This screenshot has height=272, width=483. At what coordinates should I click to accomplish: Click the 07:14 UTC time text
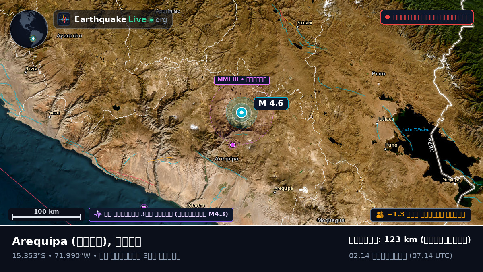(x=431, y=256)
